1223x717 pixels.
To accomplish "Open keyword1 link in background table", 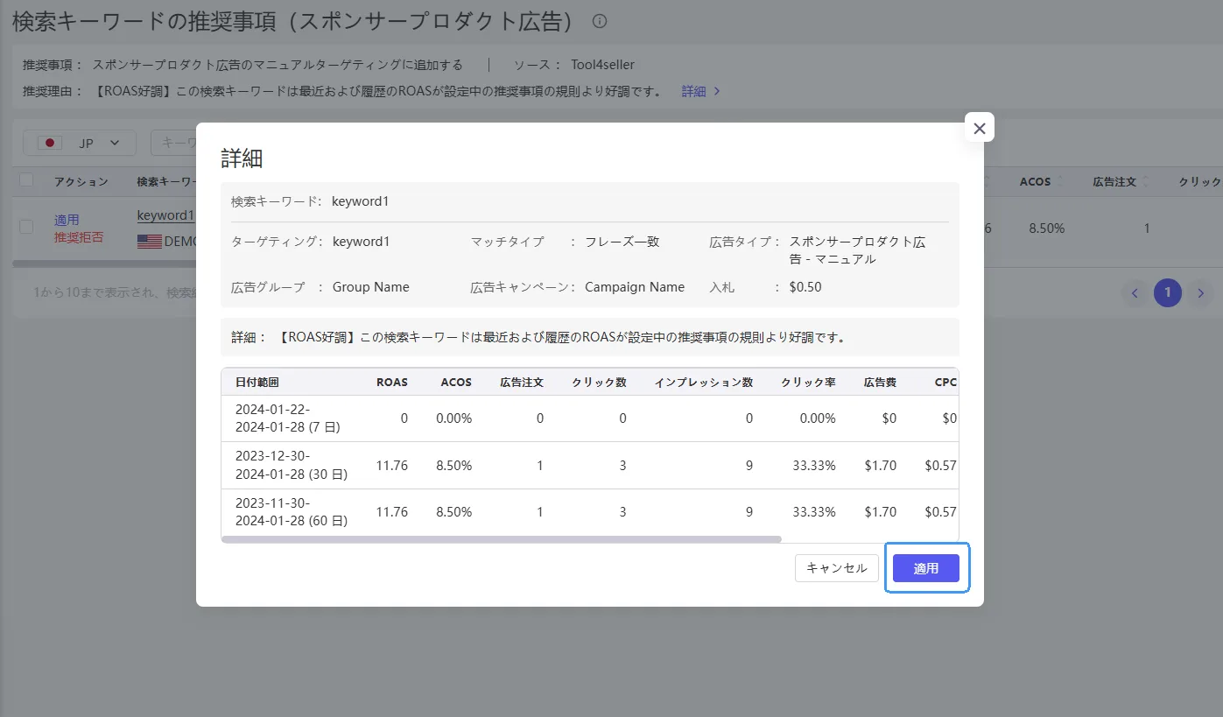I will coord(165,215).
